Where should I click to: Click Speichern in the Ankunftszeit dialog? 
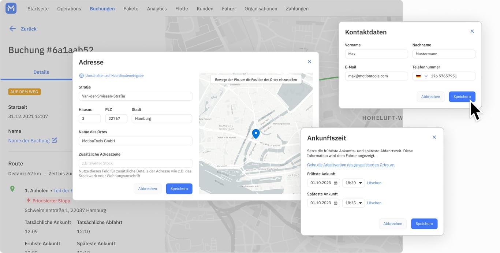(424, 224)
